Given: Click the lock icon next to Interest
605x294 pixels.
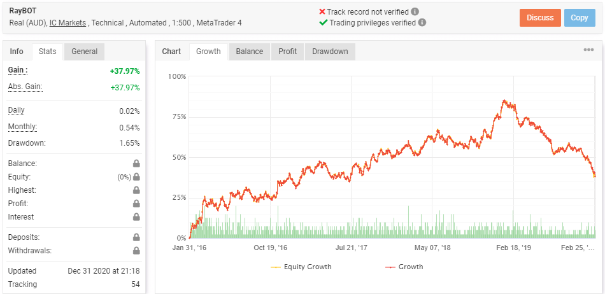Looking at the screenshot, I should 136,217.
